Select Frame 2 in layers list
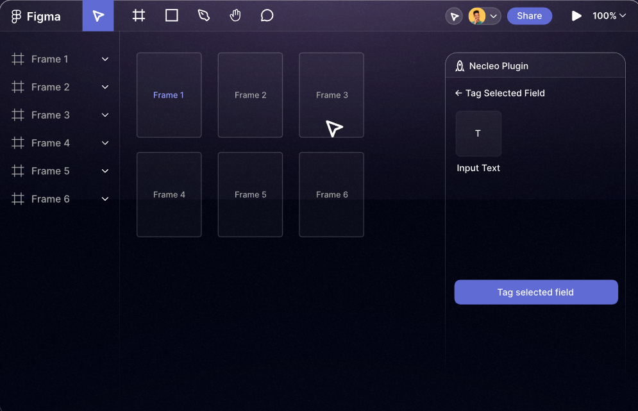Image resolution: width=638 pixels, height=411 pixels. [50, 87]
